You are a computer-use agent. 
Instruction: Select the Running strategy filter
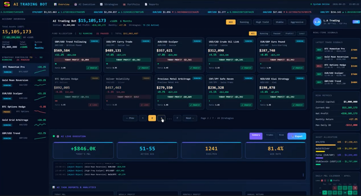pyautogui.click(x=244, y=22)
